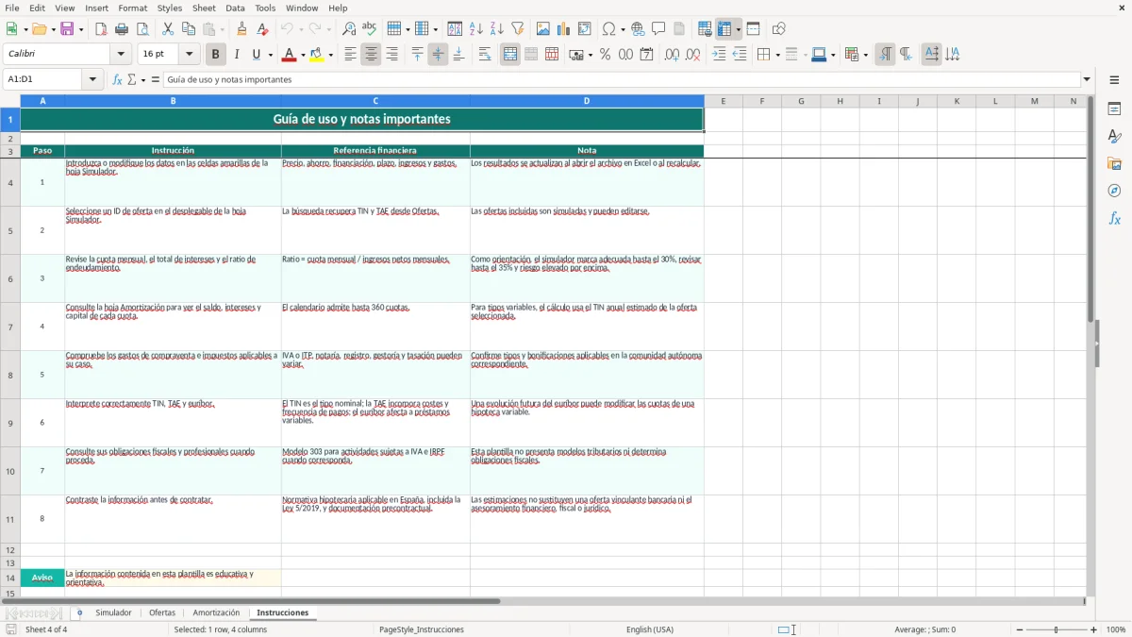The width and height of the screenshot is (1132, 637).
Task: Click the Copy icon
Action: point(189,29)
